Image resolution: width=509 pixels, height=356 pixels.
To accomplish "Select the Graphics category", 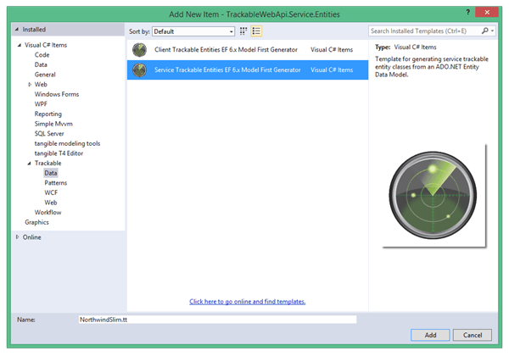I will pyautogui.click(x=36, y=222).
